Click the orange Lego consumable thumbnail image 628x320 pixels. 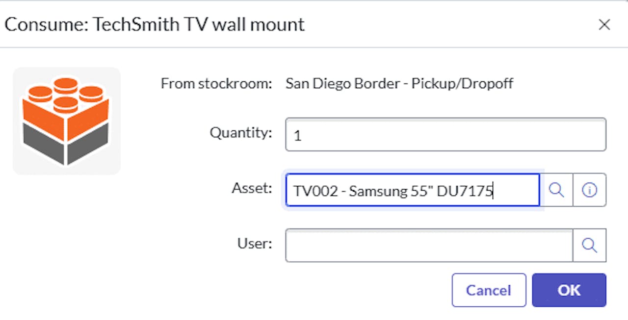point(67,120)
